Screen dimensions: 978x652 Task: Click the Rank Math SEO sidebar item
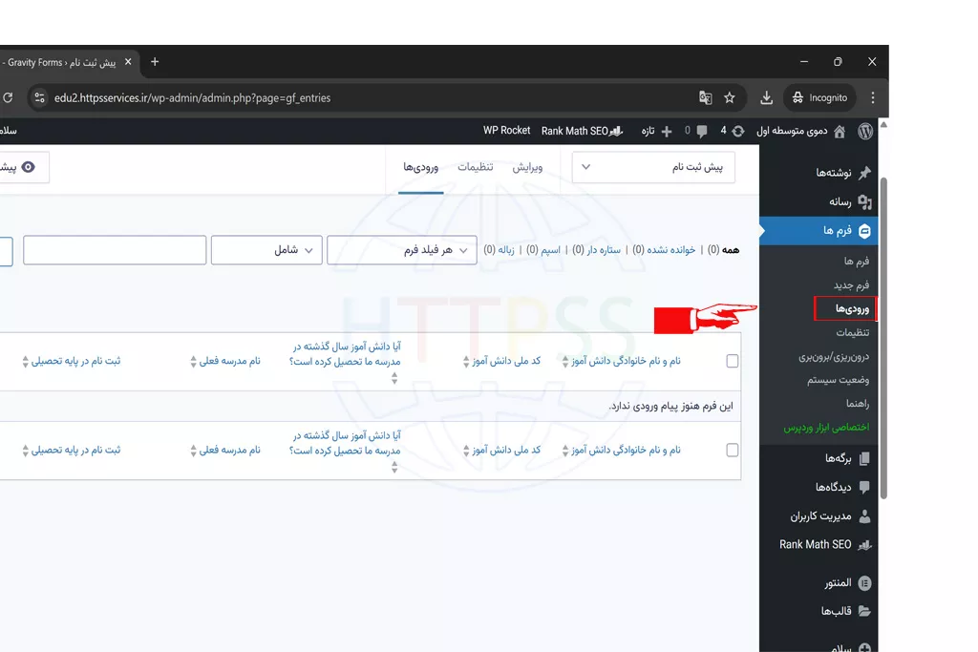[x=816, y=544]
